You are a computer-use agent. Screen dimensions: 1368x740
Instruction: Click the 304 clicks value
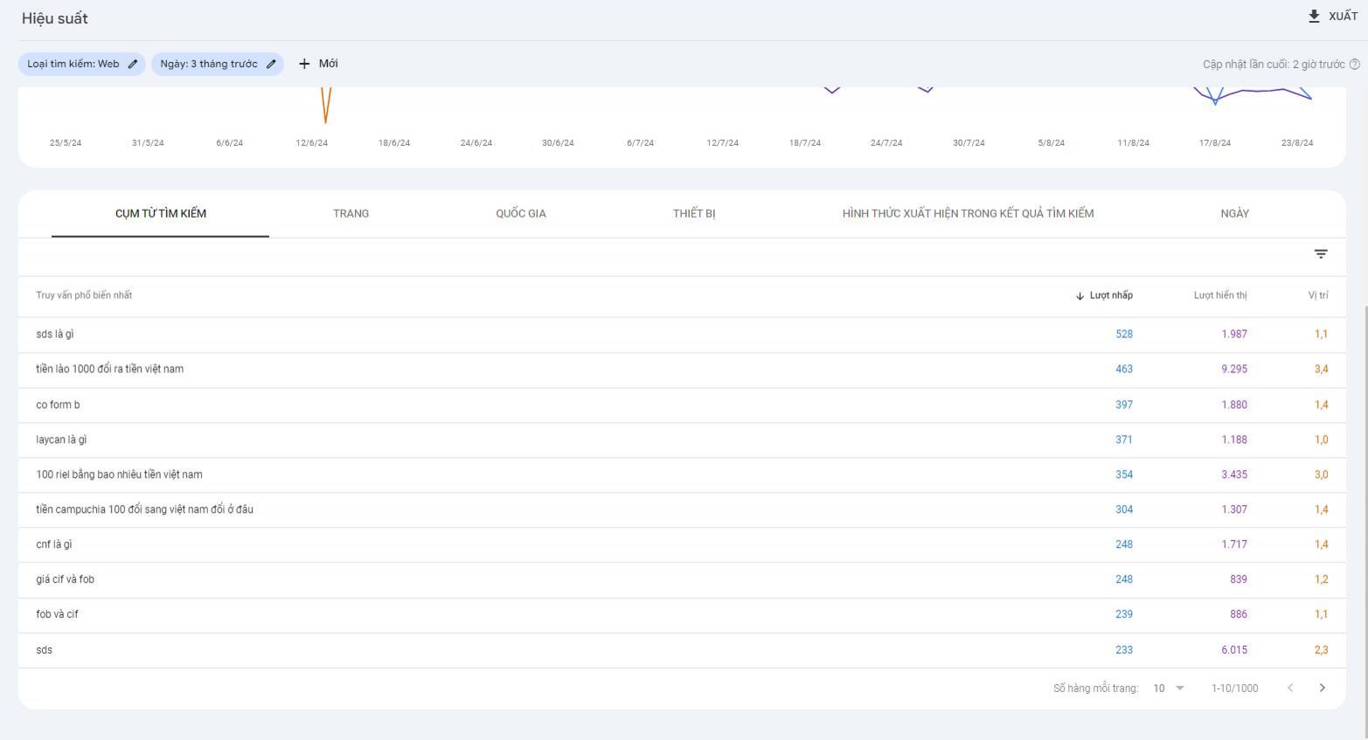tap(1124, 510)
